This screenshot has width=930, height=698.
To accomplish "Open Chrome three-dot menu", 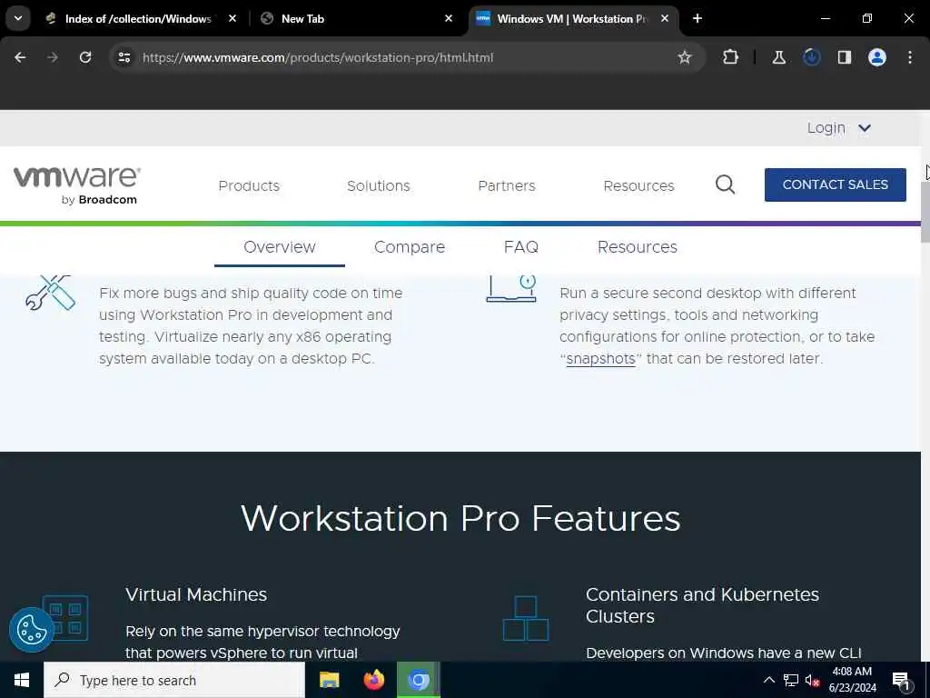I will pyautogui.click(x=910, y=57).
